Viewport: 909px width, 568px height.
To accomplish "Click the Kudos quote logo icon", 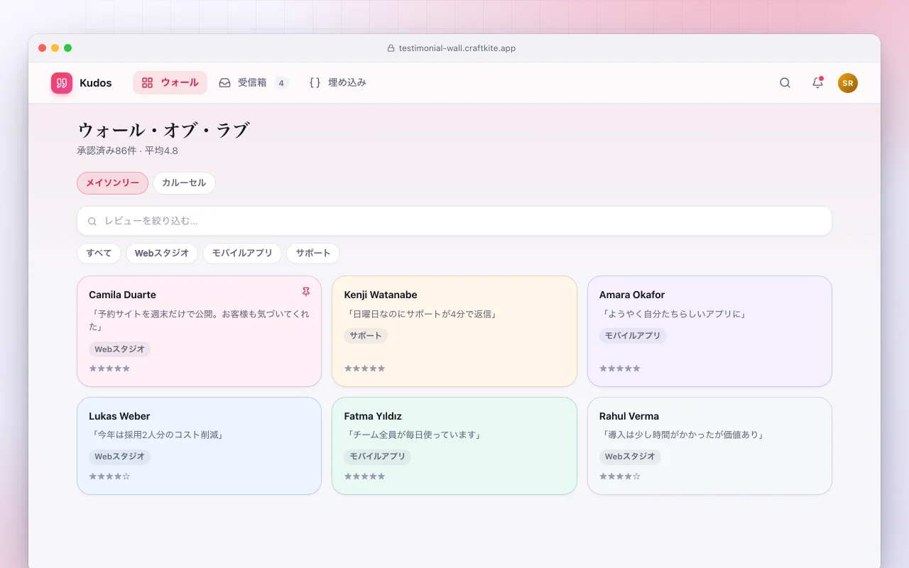I will tap(62, 83).
